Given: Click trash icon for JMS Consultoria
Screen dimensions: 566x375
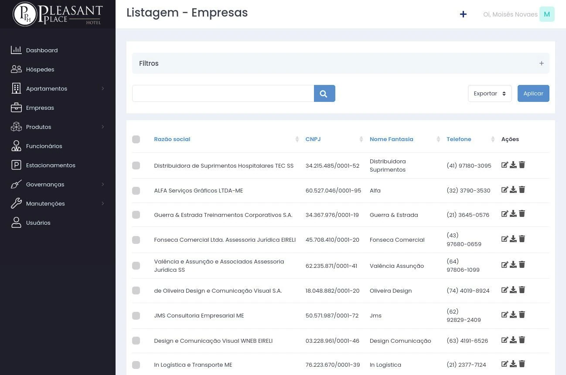Looking at the screenshot, I should pyautogui.click(x=522, y=315).
